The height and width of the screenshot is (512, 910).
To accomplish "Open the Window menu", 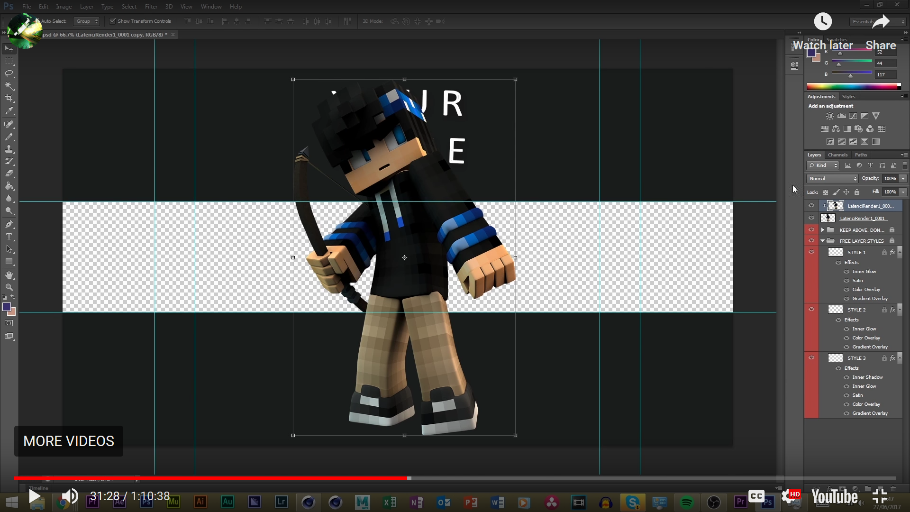I will coord(211,7).
